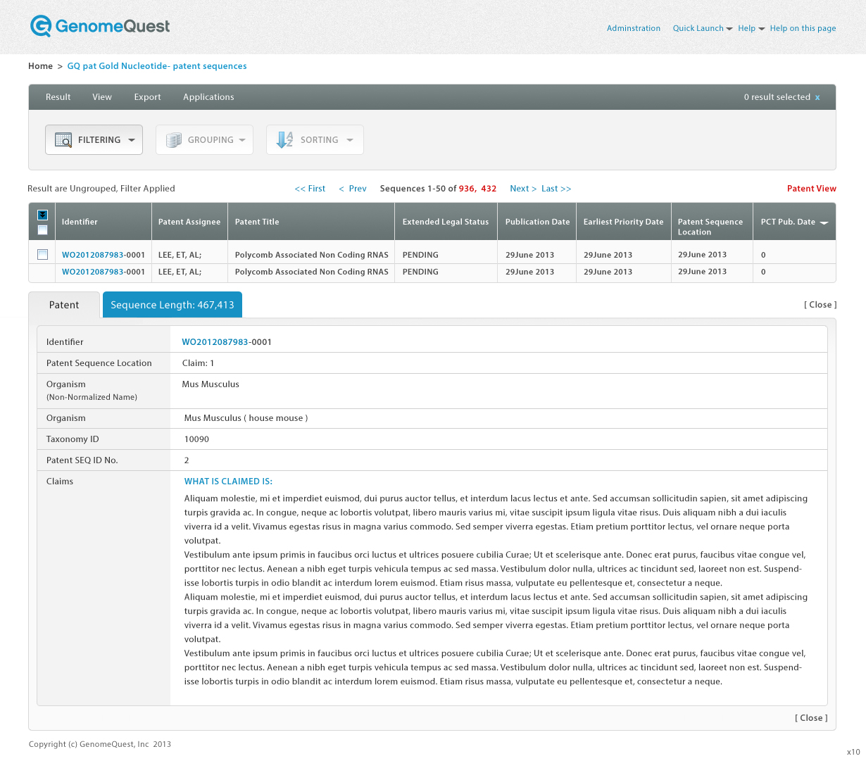This screenshot has height=761, width=866.
Task: Toggle the select-all checkbox in table header
Action: (x=43, y=215)
